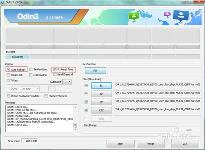The width and height of the screenshot is (205, 150).
Task: Enable the LED Control checkbox
Action: click(x=31, y=75)
